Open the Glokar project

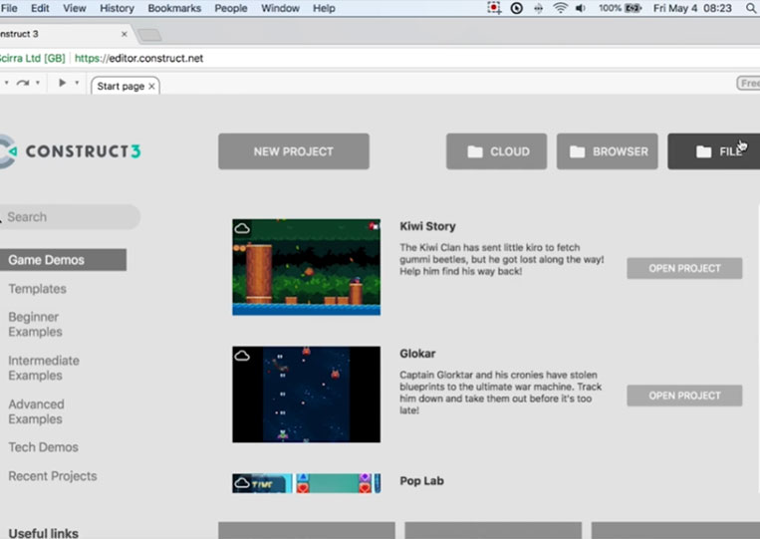pos(684,396)
